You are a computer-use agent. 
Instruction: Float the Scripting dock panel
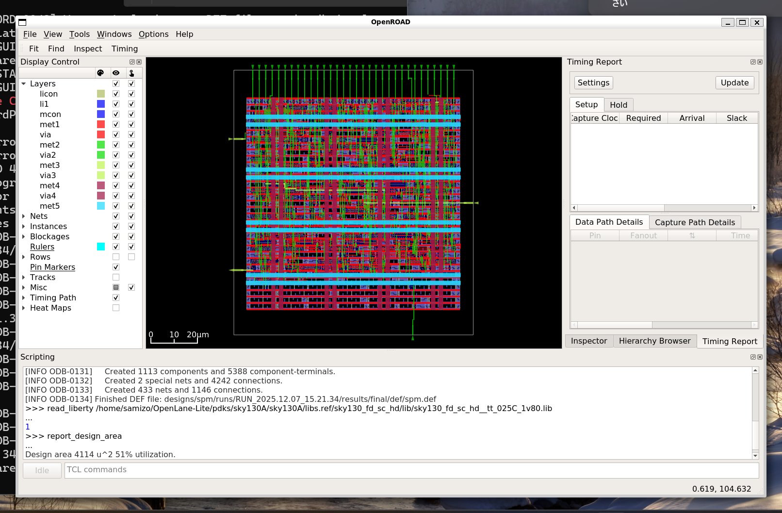pyautogui.click(x=753, y=357)
